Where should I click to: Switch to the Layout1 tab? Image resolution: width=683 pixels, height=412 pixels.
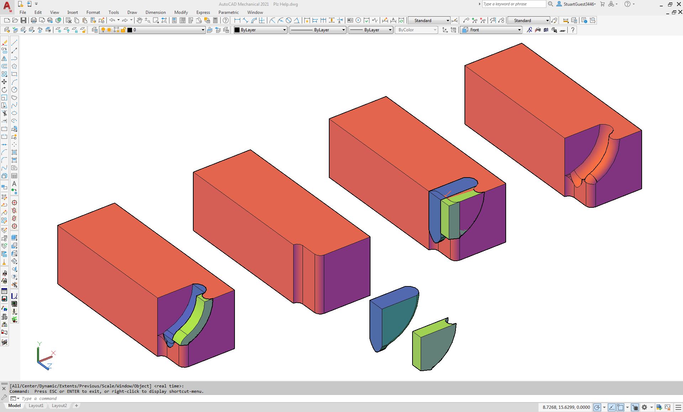[36, 406]
